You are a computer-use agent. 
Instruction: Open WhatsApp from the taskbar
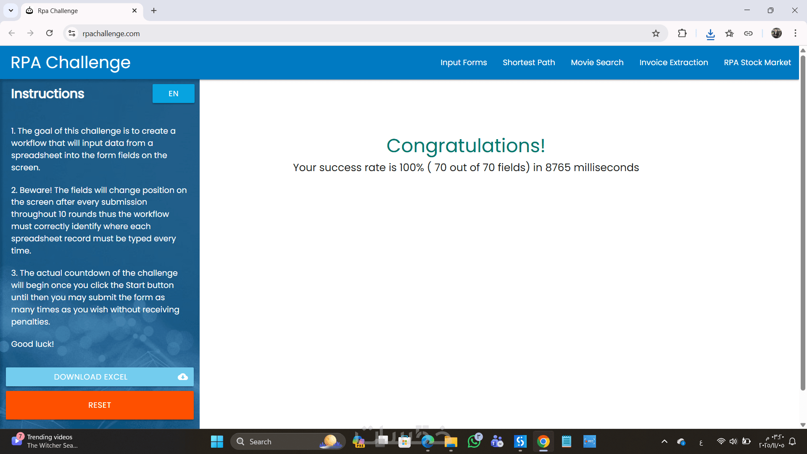[474, 441]
